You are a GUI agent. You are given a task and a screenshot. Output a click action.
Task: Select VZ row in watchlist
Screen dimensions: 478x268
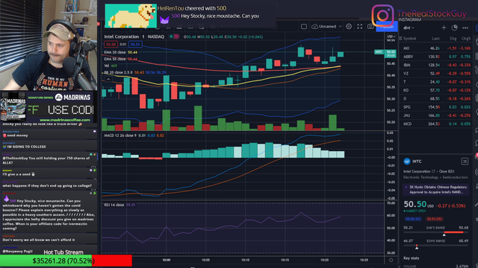click(437, 74)
